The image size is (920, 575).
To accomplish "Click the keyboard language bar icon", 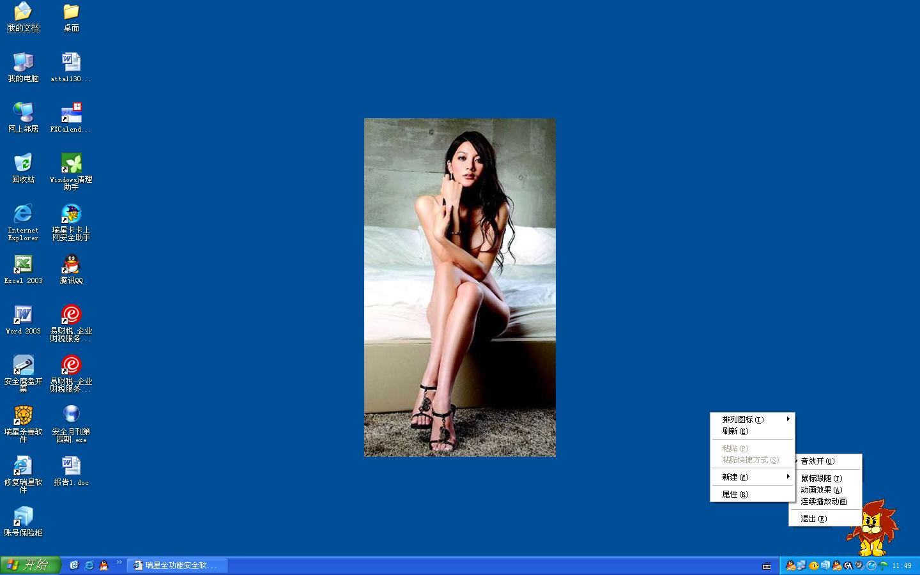I will [767, 565].
